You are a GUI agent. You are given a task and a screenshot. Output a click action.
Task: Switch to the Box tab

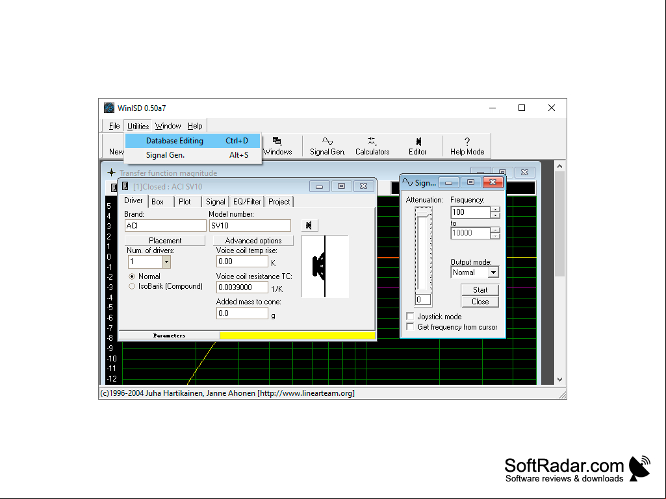coord(158,202)
